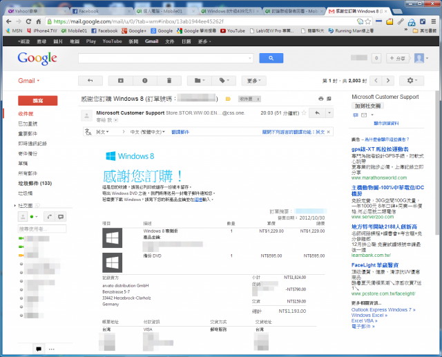Open the FaceLight ad title

(x=374, y=265)
